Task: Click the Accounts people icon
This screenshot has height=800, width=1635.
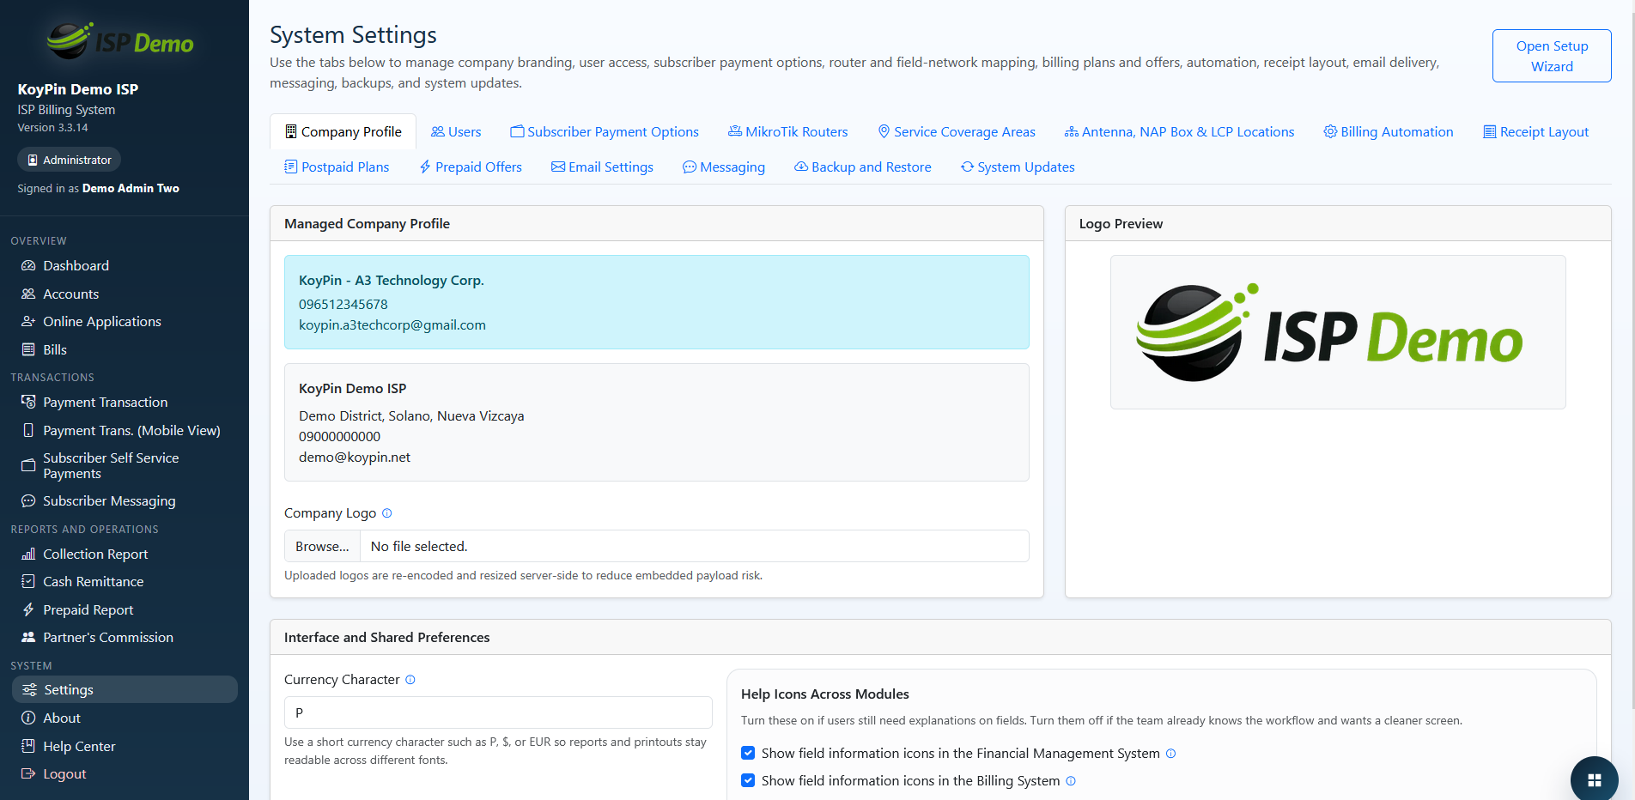Action: tap(28, 294)
